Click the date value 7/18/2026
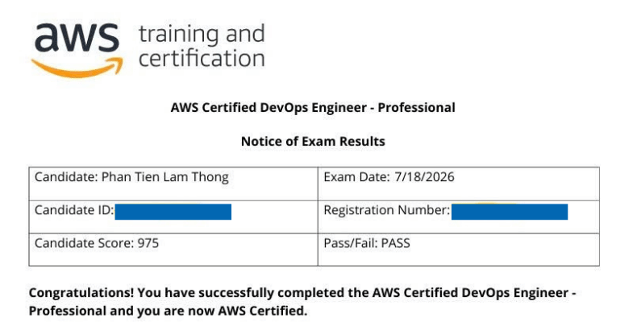Image resolution: width=637 pixels, height=330 pixels. 424,177
